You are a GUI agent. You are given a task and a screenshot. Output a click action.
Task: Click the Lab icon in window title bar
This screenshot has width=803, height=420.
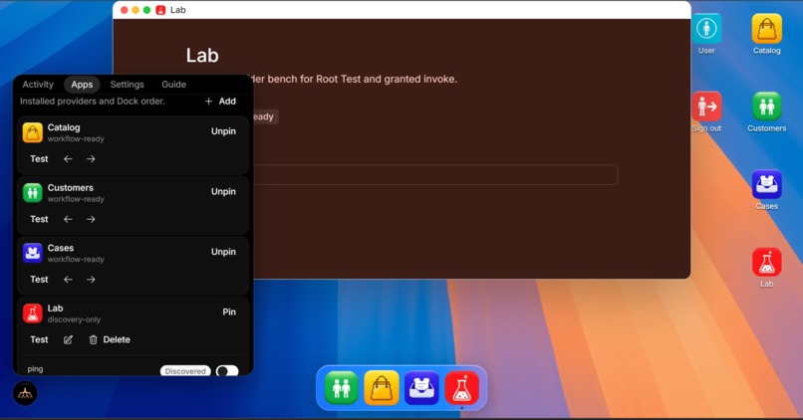(160, 10)
